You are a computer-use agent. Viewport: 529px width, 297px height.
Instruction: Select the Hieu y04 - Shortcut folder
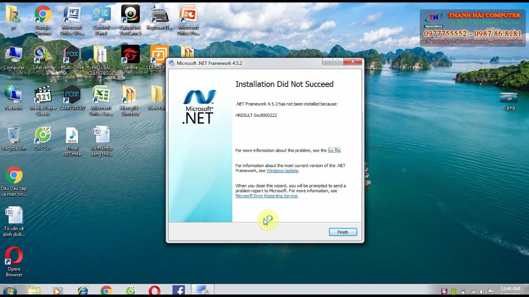tap(130, 101)
